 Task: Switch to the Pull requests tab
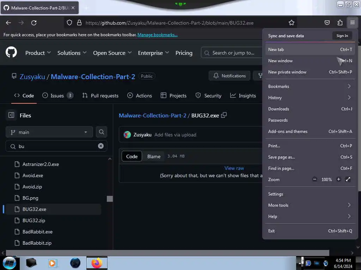(100, 96)
